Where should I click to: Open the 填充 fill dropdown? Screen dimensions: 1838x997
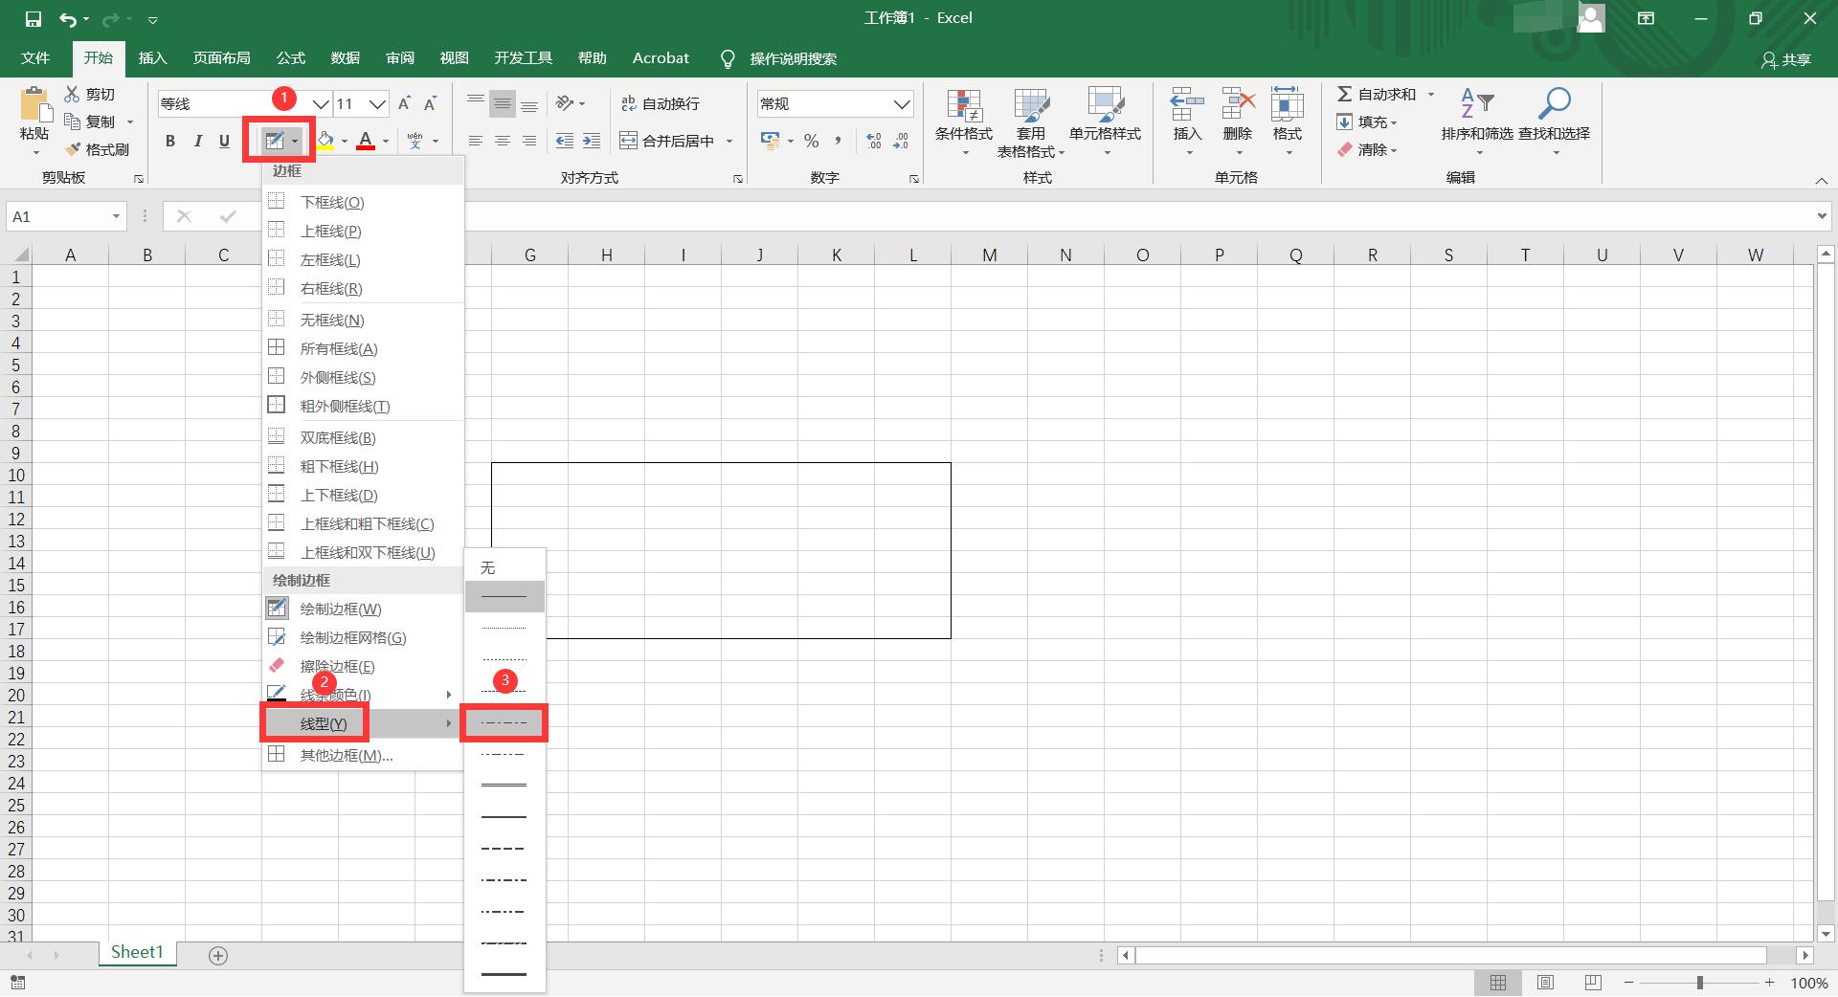pos(1368,122)
